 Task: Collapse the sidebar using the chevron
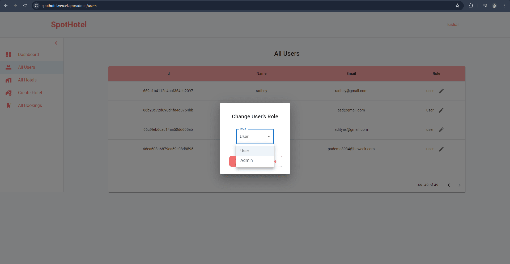pyautogui.click(x=56, y=43)
